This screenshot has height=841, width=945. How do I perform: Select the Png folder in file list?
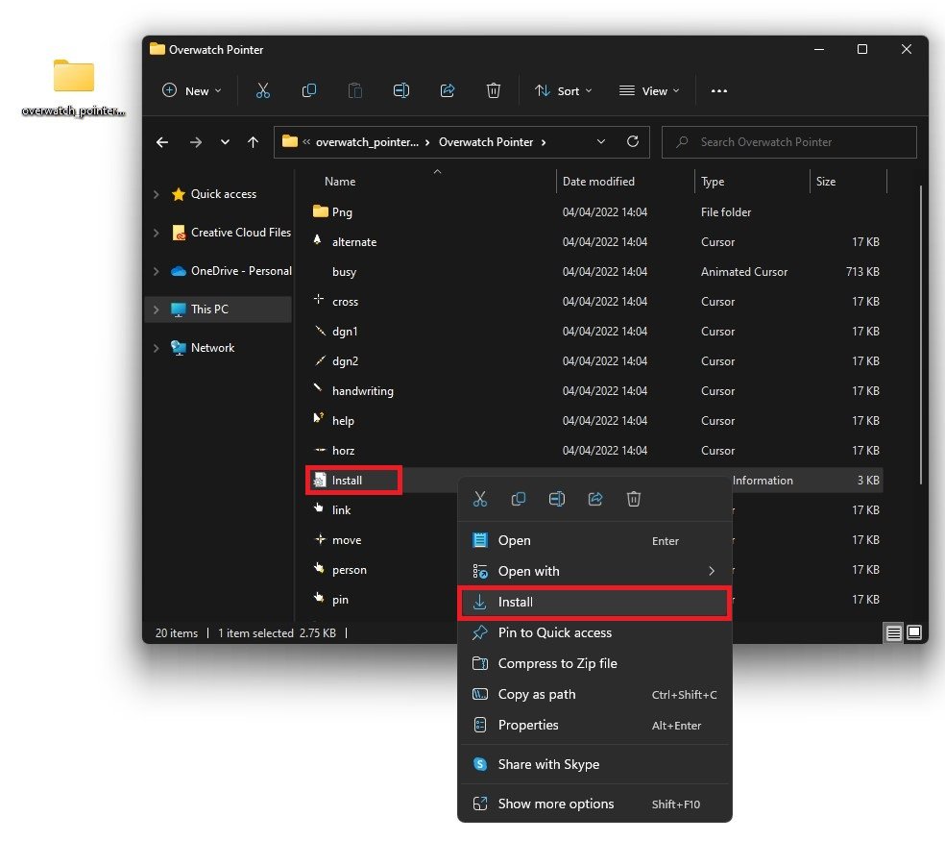pos(342,212)
